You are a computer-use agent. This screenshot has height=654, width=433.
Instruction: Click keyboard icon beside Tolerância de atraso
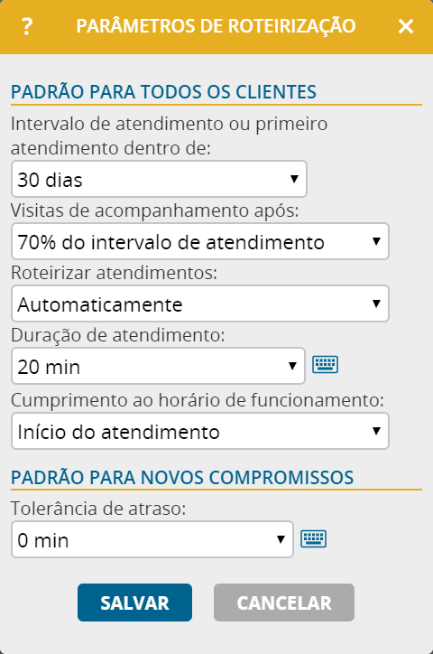click(x=314, y=538)
